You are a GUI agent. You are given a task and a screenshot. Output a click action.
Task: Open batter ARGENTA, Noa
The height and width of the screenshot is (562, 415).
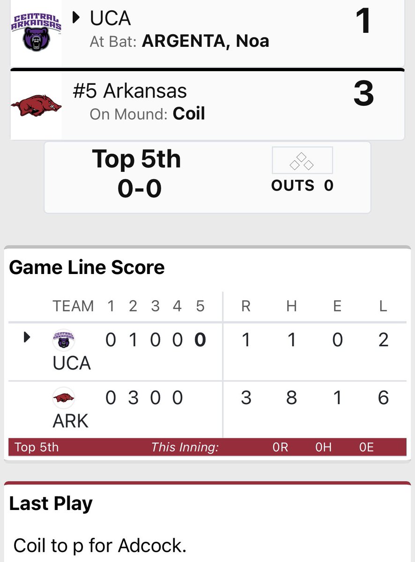point(206,41)
